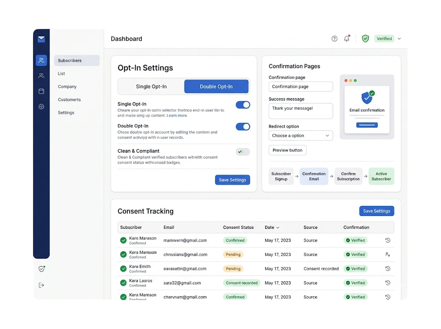The height and width of the screenshot is (329, 441).
Task: Click the Confirmation column header
Action: [x=356, y=228]
